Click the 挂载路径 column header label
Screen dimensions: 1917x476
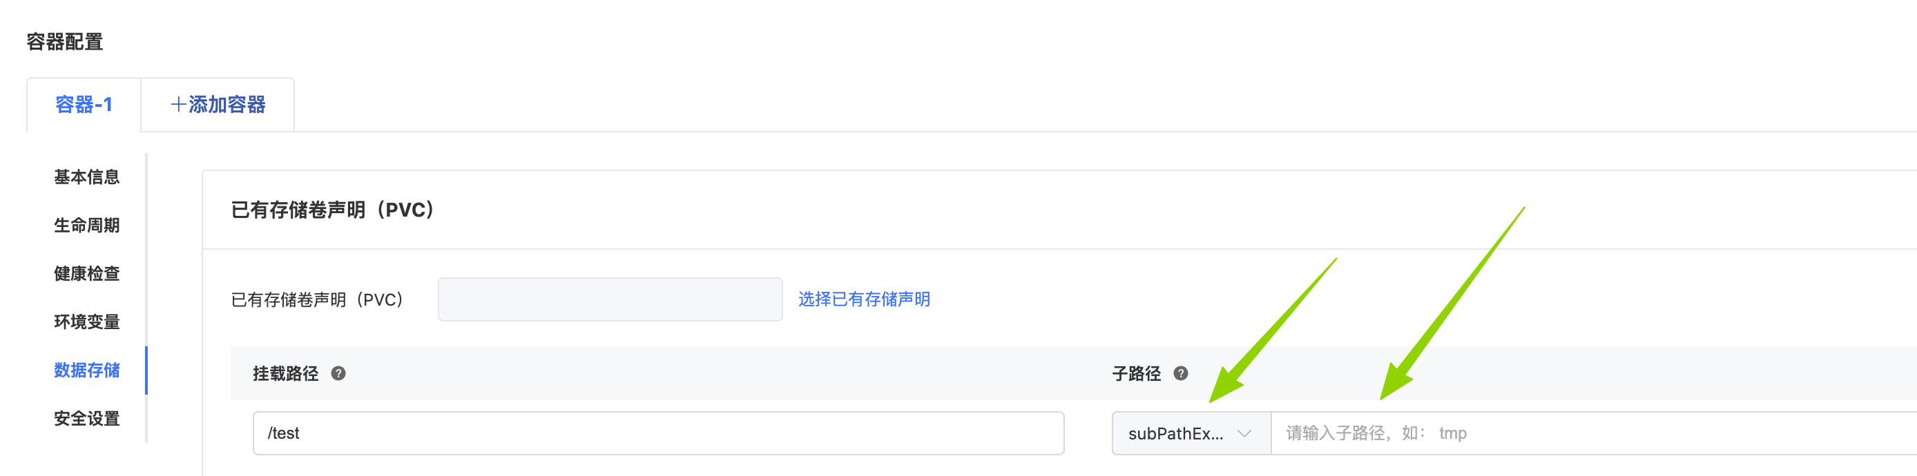pos(286,373)
